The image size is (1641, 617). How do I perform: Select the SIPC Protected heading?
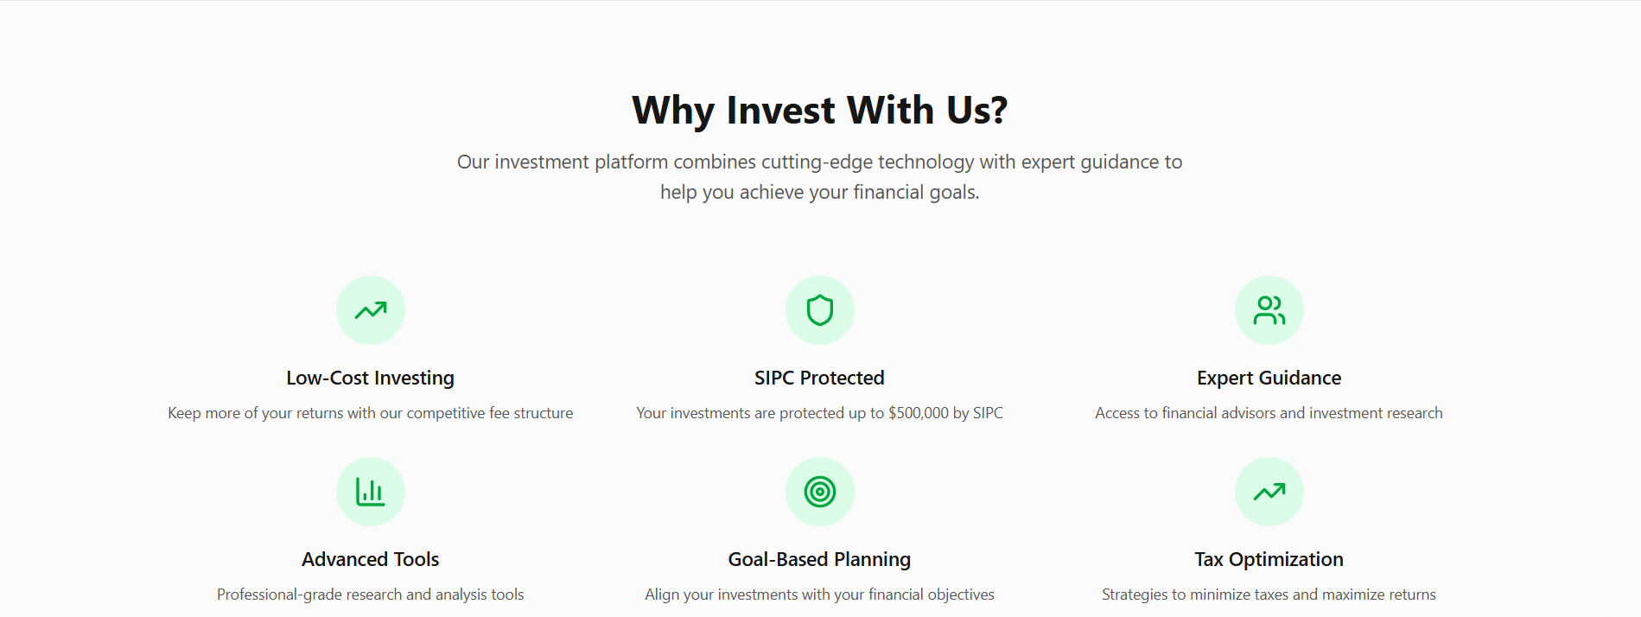[x=819, y=378]
